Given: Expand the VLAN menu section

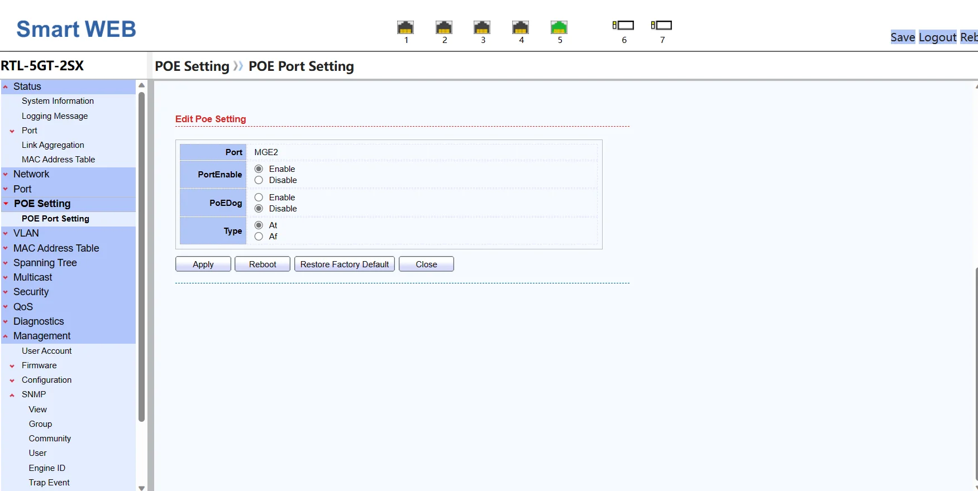Looking at the screenshot, I should [26, 233].
